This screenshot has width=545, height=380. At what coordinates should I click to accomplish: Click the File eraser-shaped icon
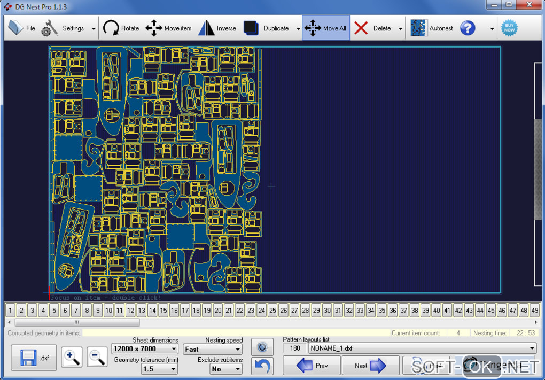(15, 28)
